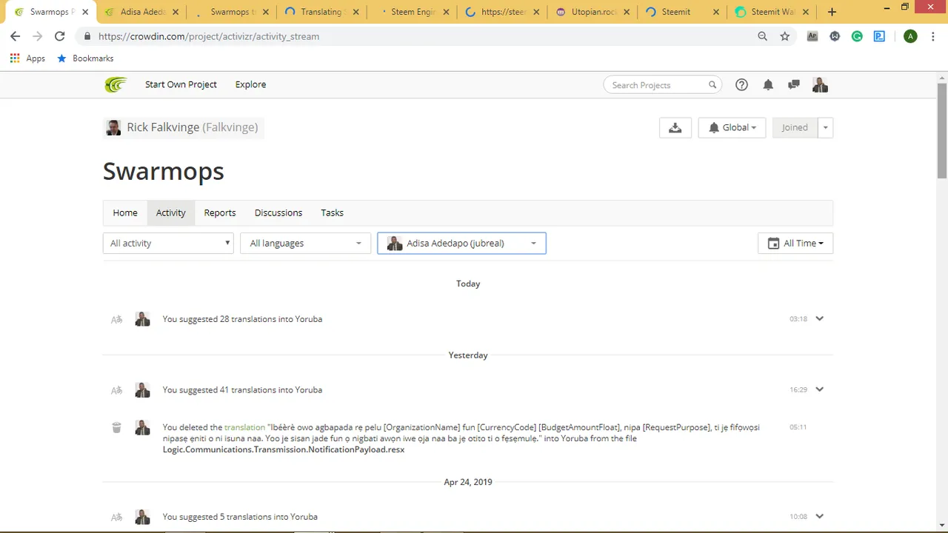Screen dimensions: 948x533
Task: Expand the 28 translations activity entry
Action: (820, 318)
